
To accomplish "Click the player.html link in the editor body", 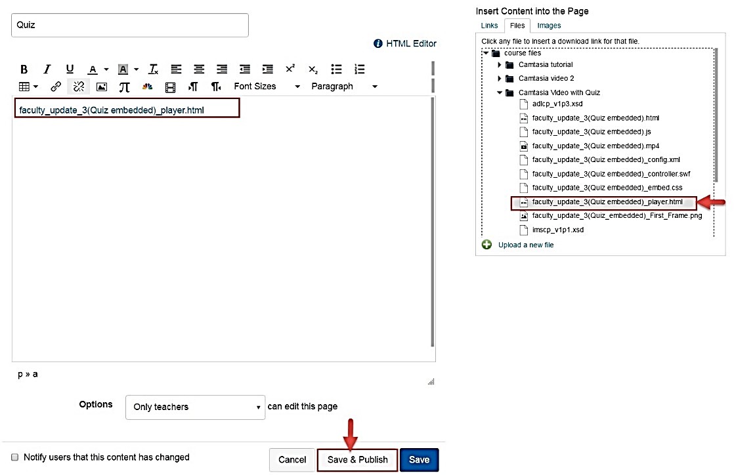I will [112, 110].
